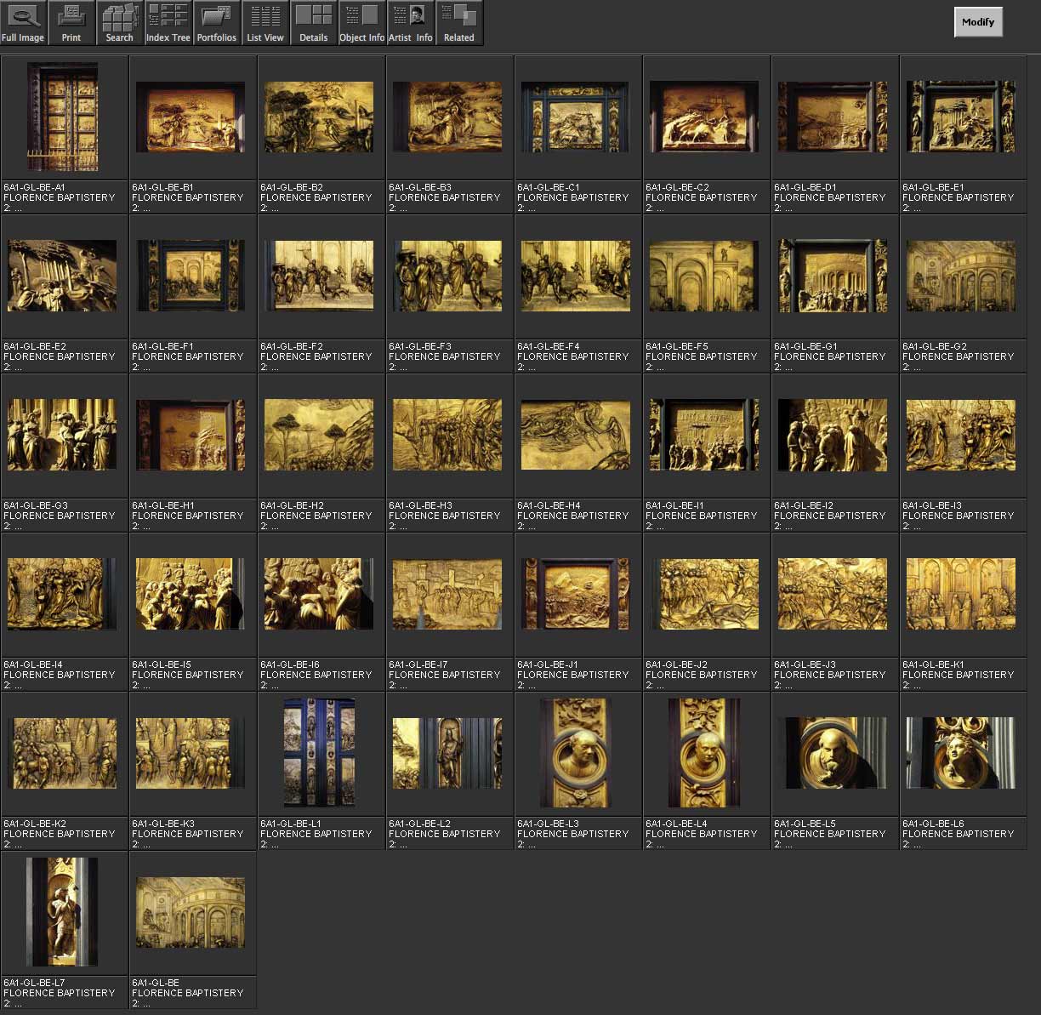Select thumbnail 6A1-GL-BE-H4
The image size is (1041, 1015).
pos(576,435)
